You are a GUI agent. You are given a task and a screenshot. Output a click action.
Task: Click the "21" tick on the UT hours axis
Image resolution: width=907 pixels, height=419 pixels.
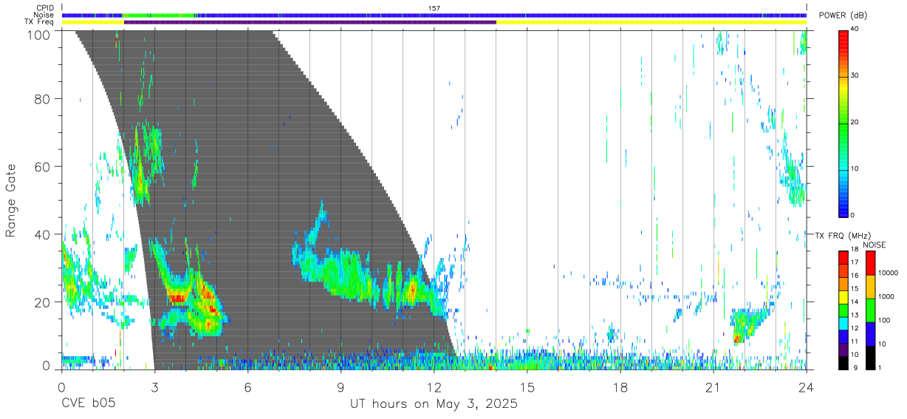point(713,386)
